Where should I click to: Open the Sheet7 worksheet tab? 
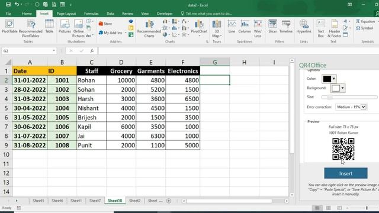(95, 201)
